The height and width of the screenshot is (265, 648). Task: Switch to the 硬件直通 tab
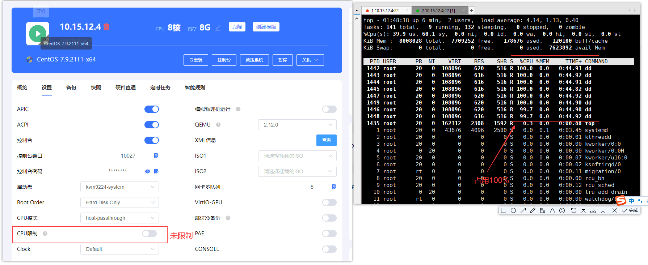[126, 87]
